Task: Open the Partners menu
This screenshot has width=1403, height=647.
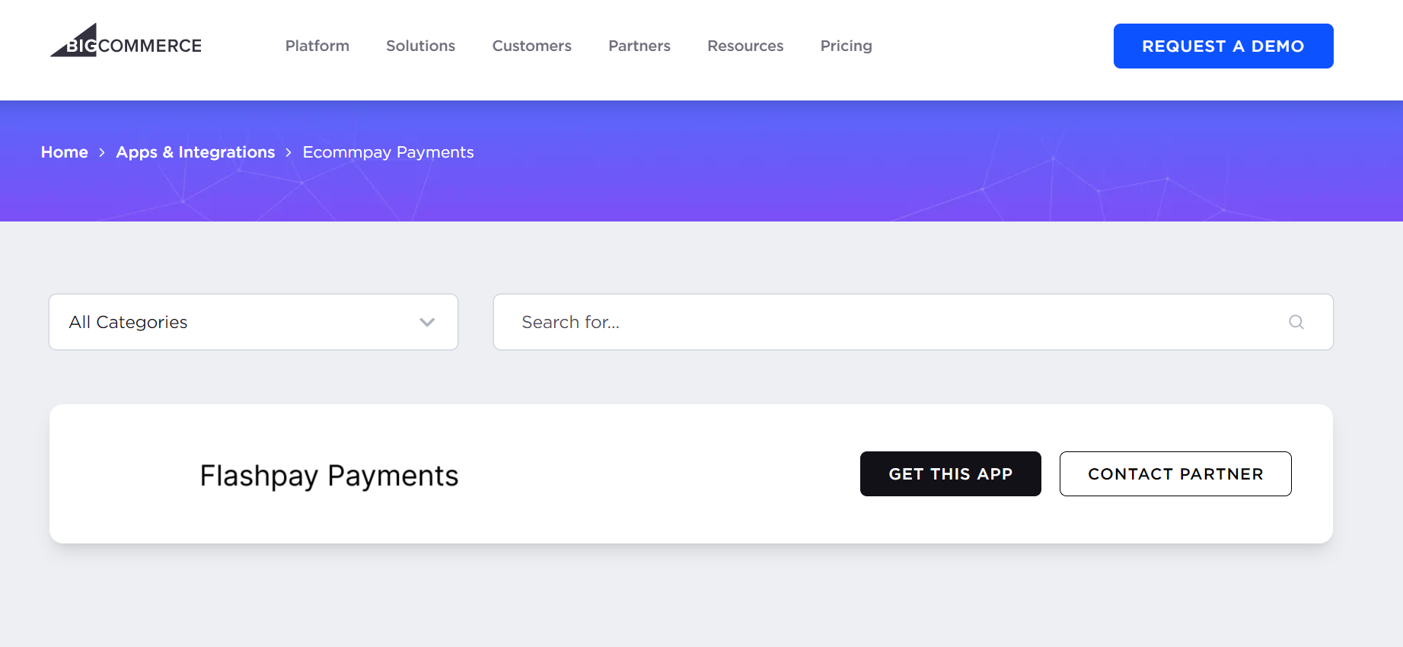Action: coord(639,46)
